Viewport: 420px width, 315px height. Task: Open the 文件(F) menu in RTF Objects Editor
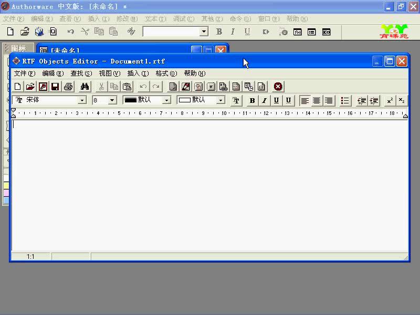[24, 73]
